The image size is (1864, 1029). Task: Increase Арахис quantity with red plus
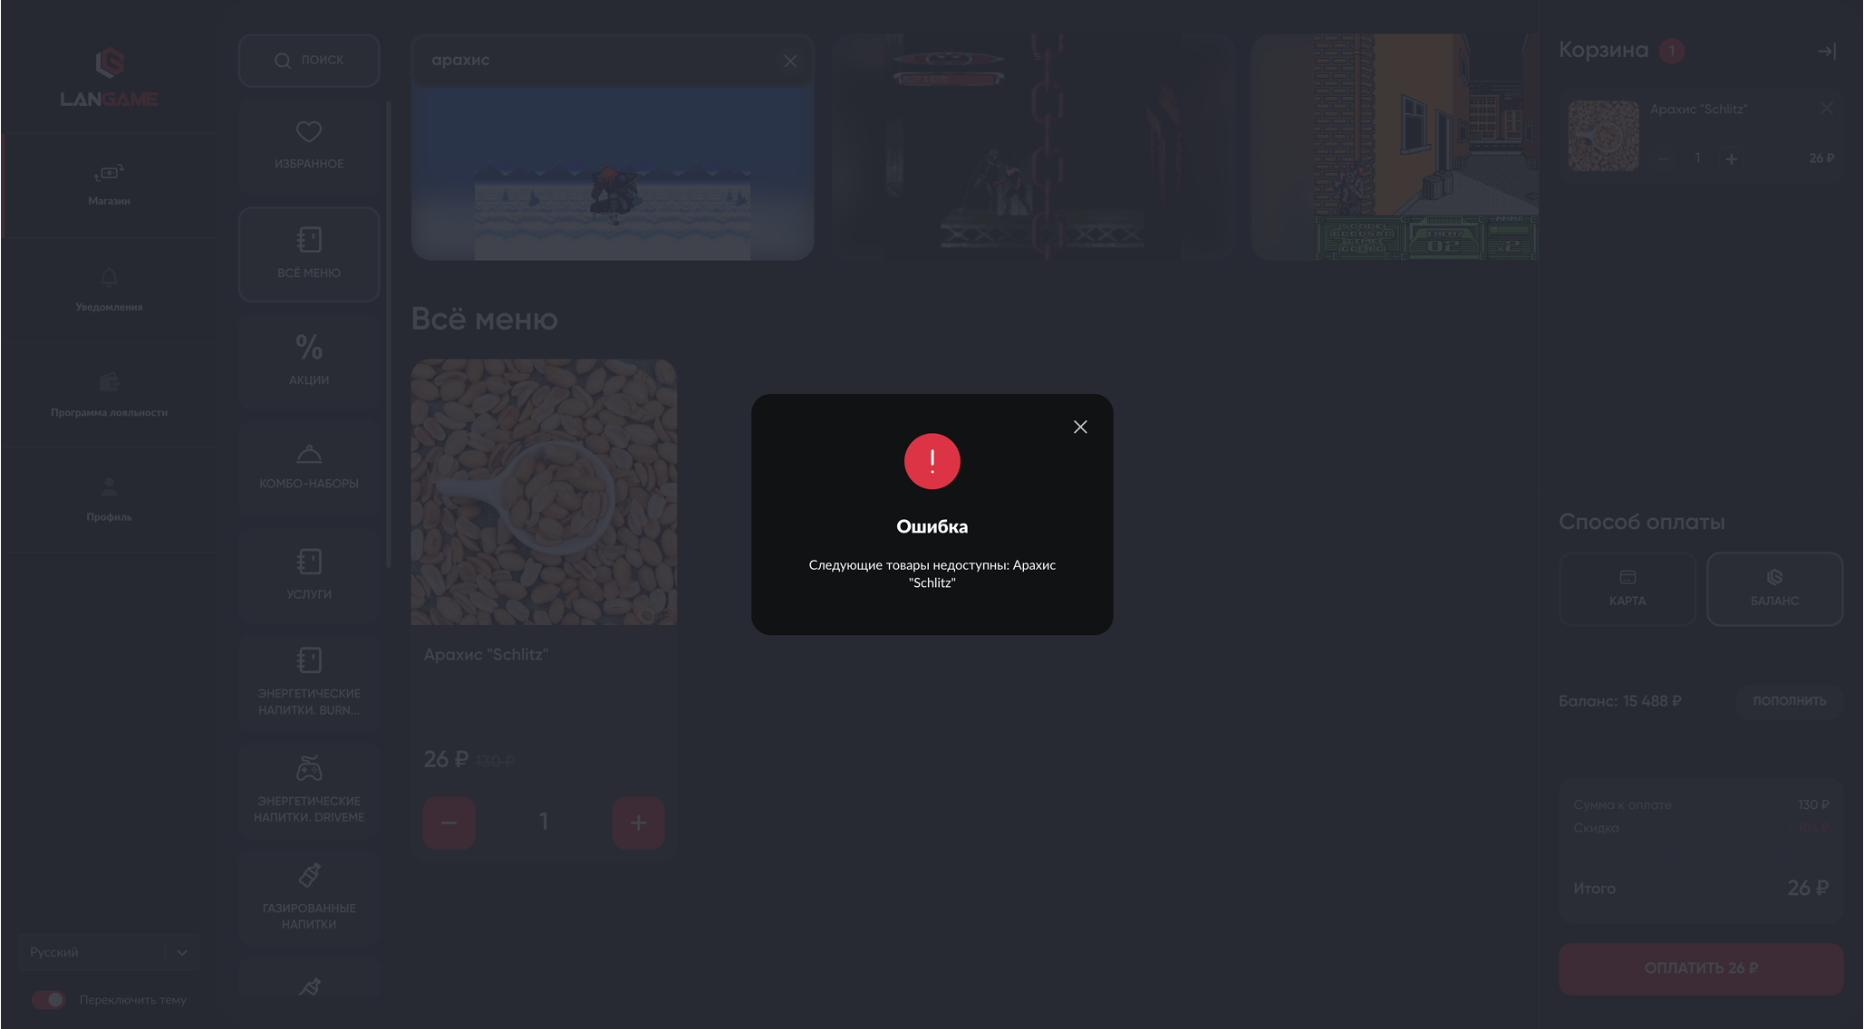(x=638, y=822)
